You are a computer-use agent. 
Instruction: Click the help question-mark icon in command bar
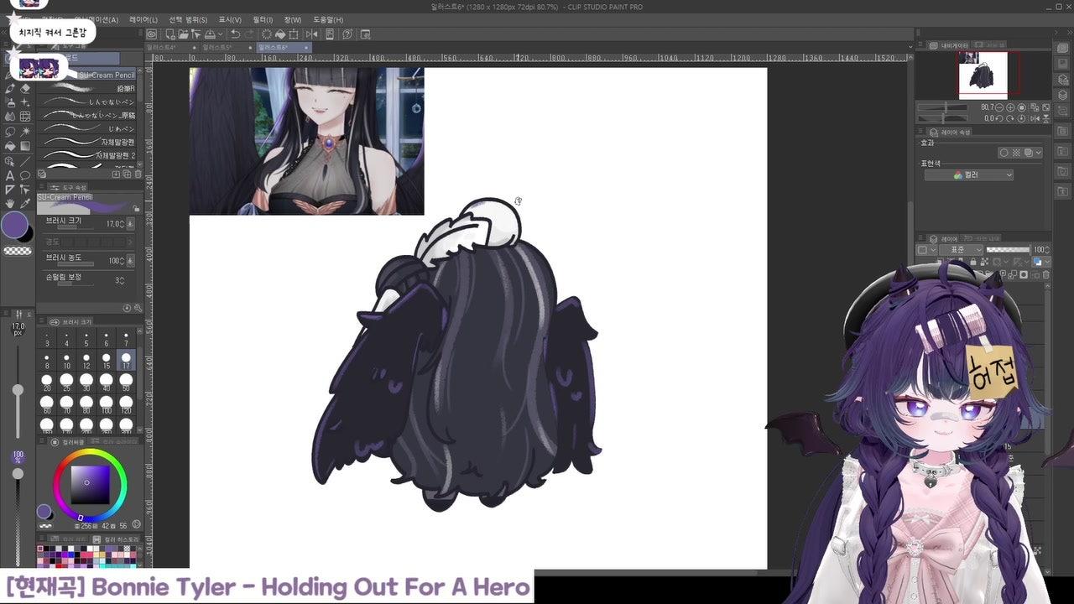pos(347,34)
